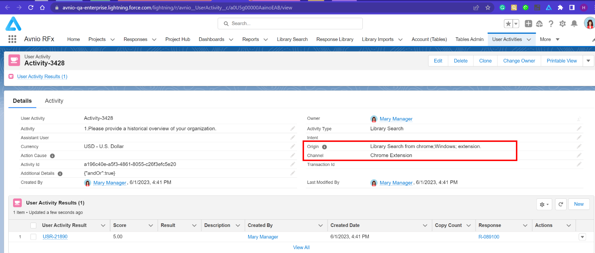595x253 pixels.
Task: Open USR-21890 row actions dropdown
Action: click(x=582, y=237)
